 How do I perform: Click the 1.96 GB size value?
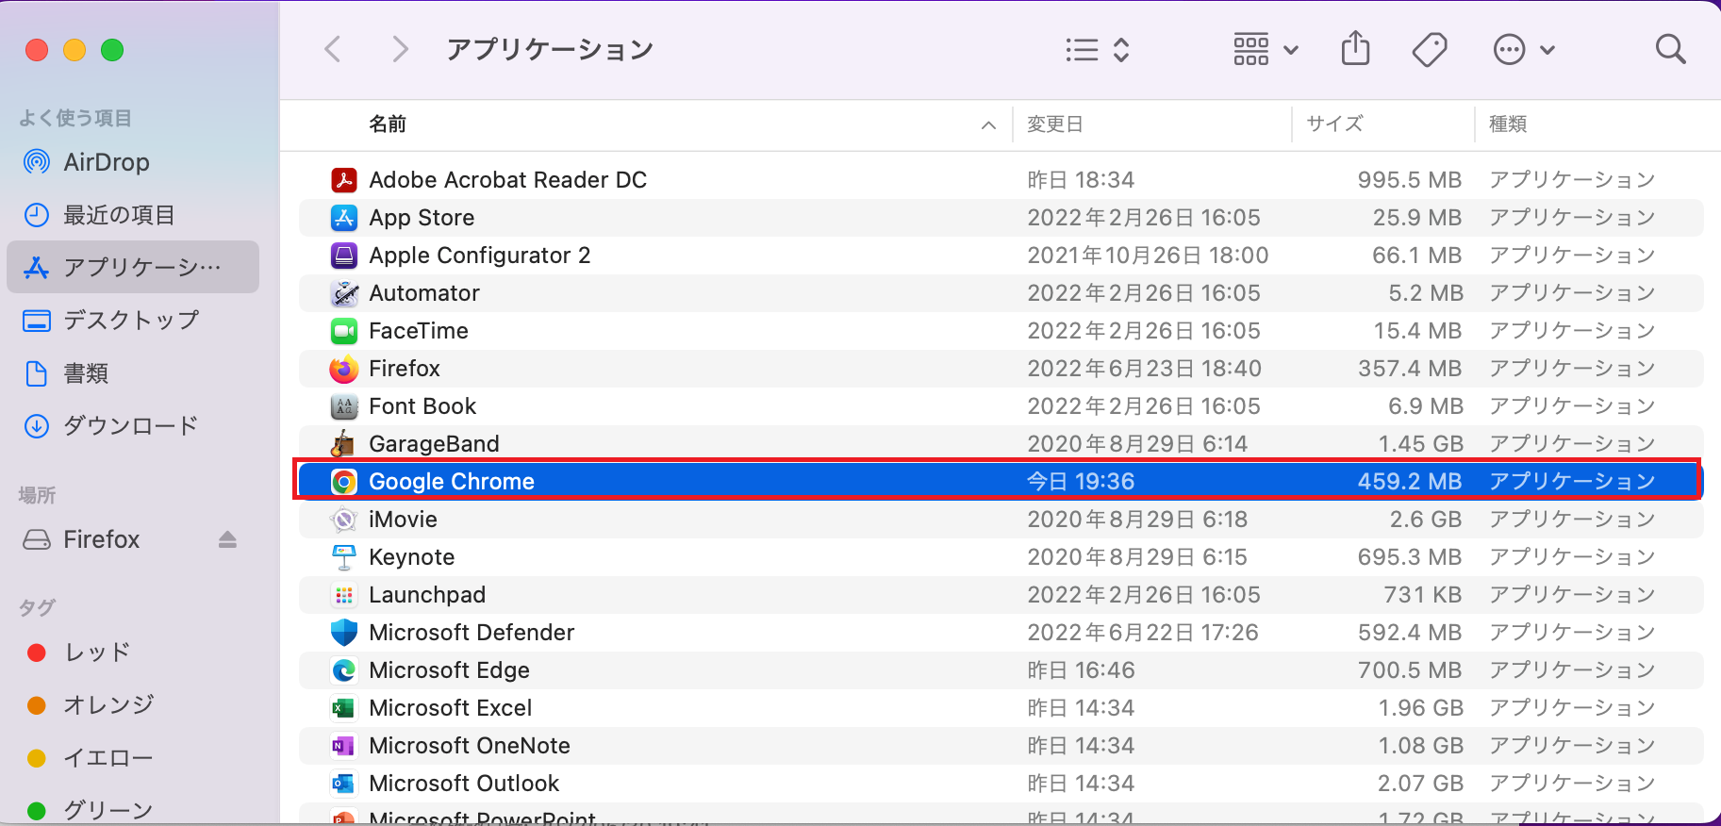tap(1420, 708)
